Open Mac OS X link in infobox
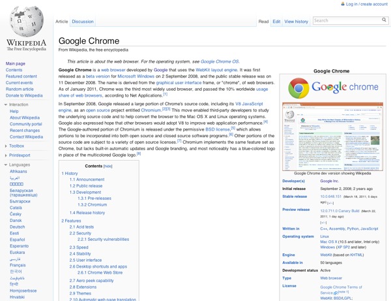Screen dimensions: 391x301 pyautogui.click(x=328, y=242)
